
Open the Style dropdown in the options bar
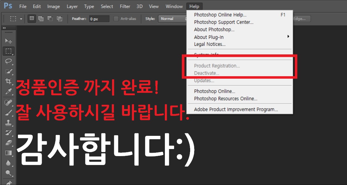click(173, 18)
